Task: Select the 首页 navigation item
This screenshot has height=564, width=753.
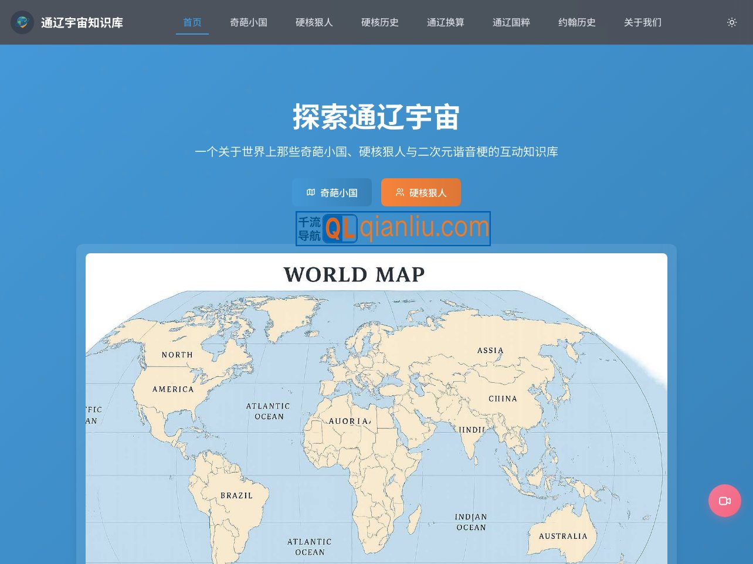Action: [192, 22]
